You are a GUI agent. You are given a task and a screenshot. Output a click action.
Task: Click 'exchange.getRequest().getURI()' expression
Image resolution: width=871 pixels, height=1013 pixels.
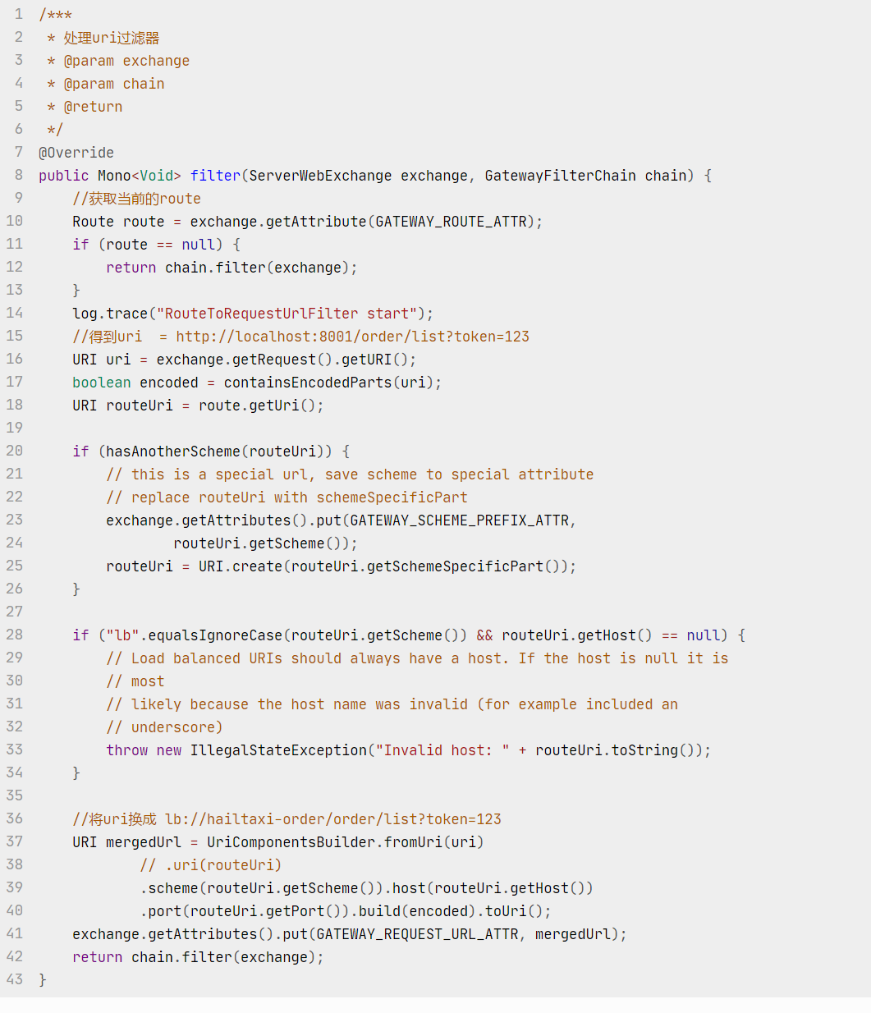pos(282,360)
